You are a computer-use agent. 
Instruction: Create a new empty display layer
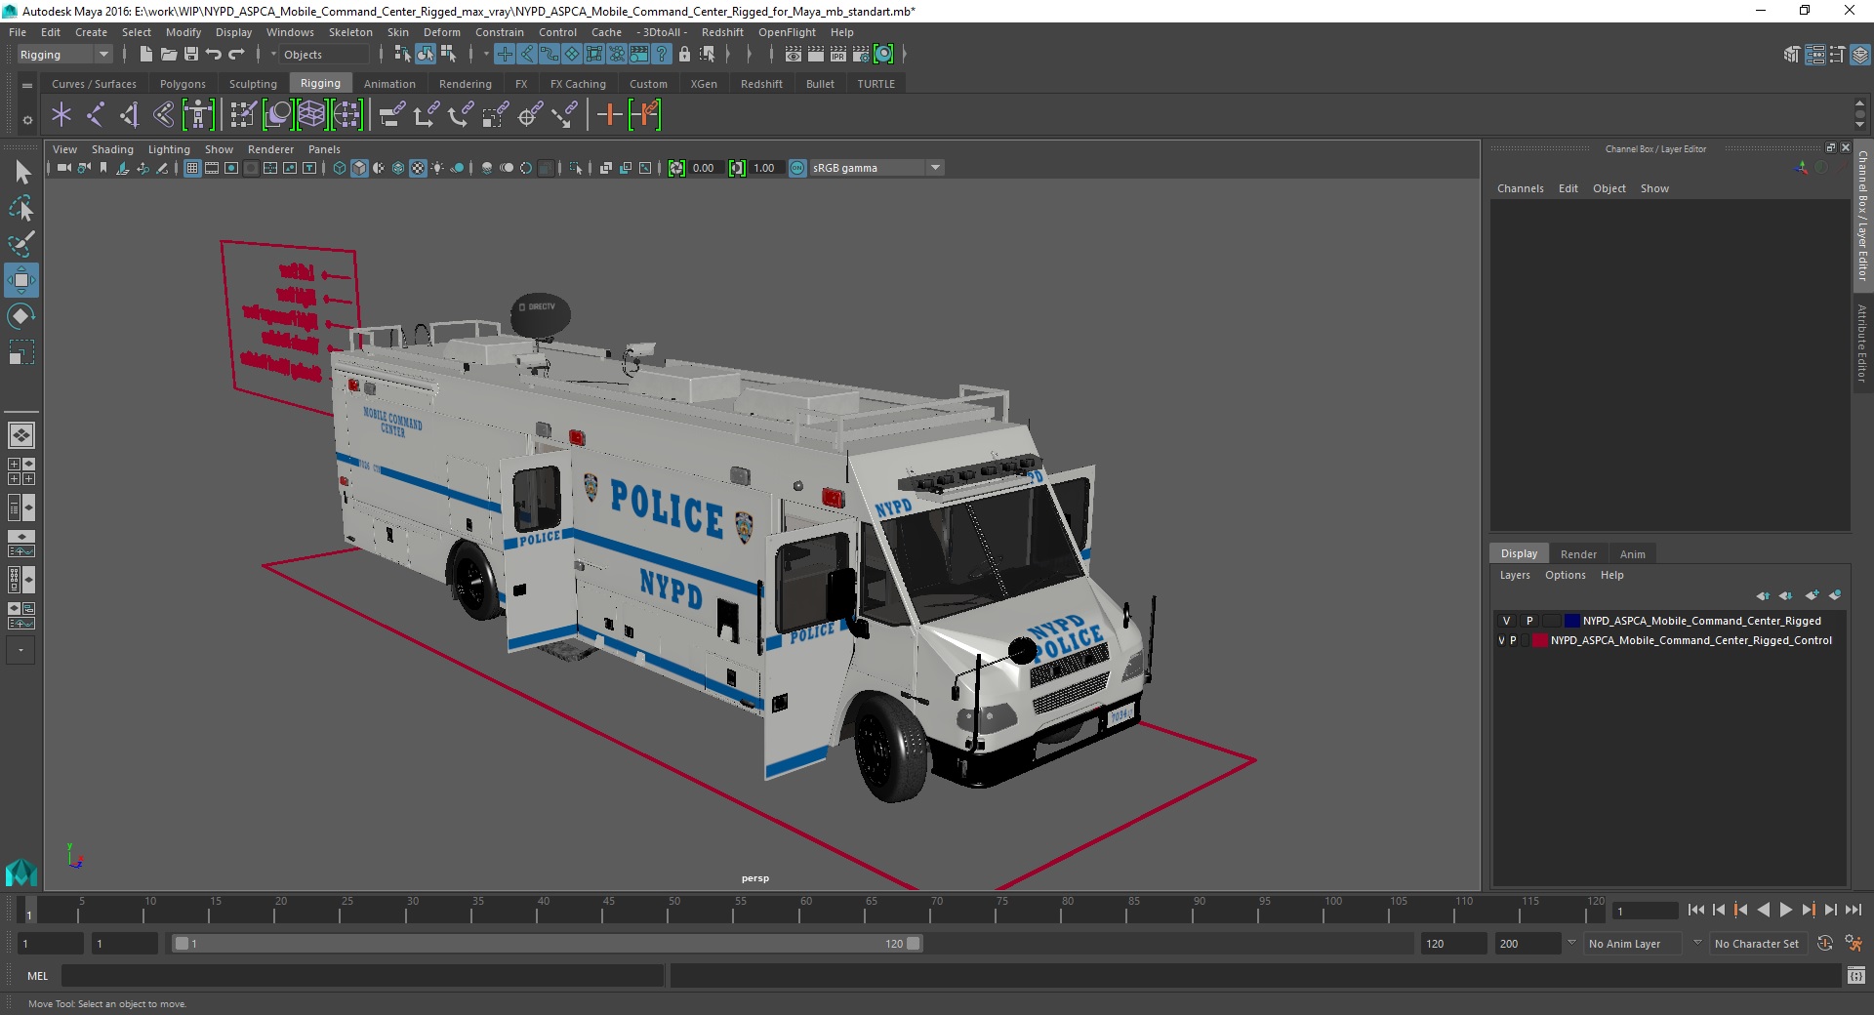coord(1813,595)
